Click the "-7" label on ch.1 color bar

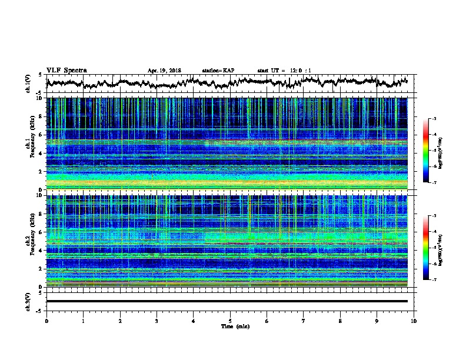coord(434,182)
